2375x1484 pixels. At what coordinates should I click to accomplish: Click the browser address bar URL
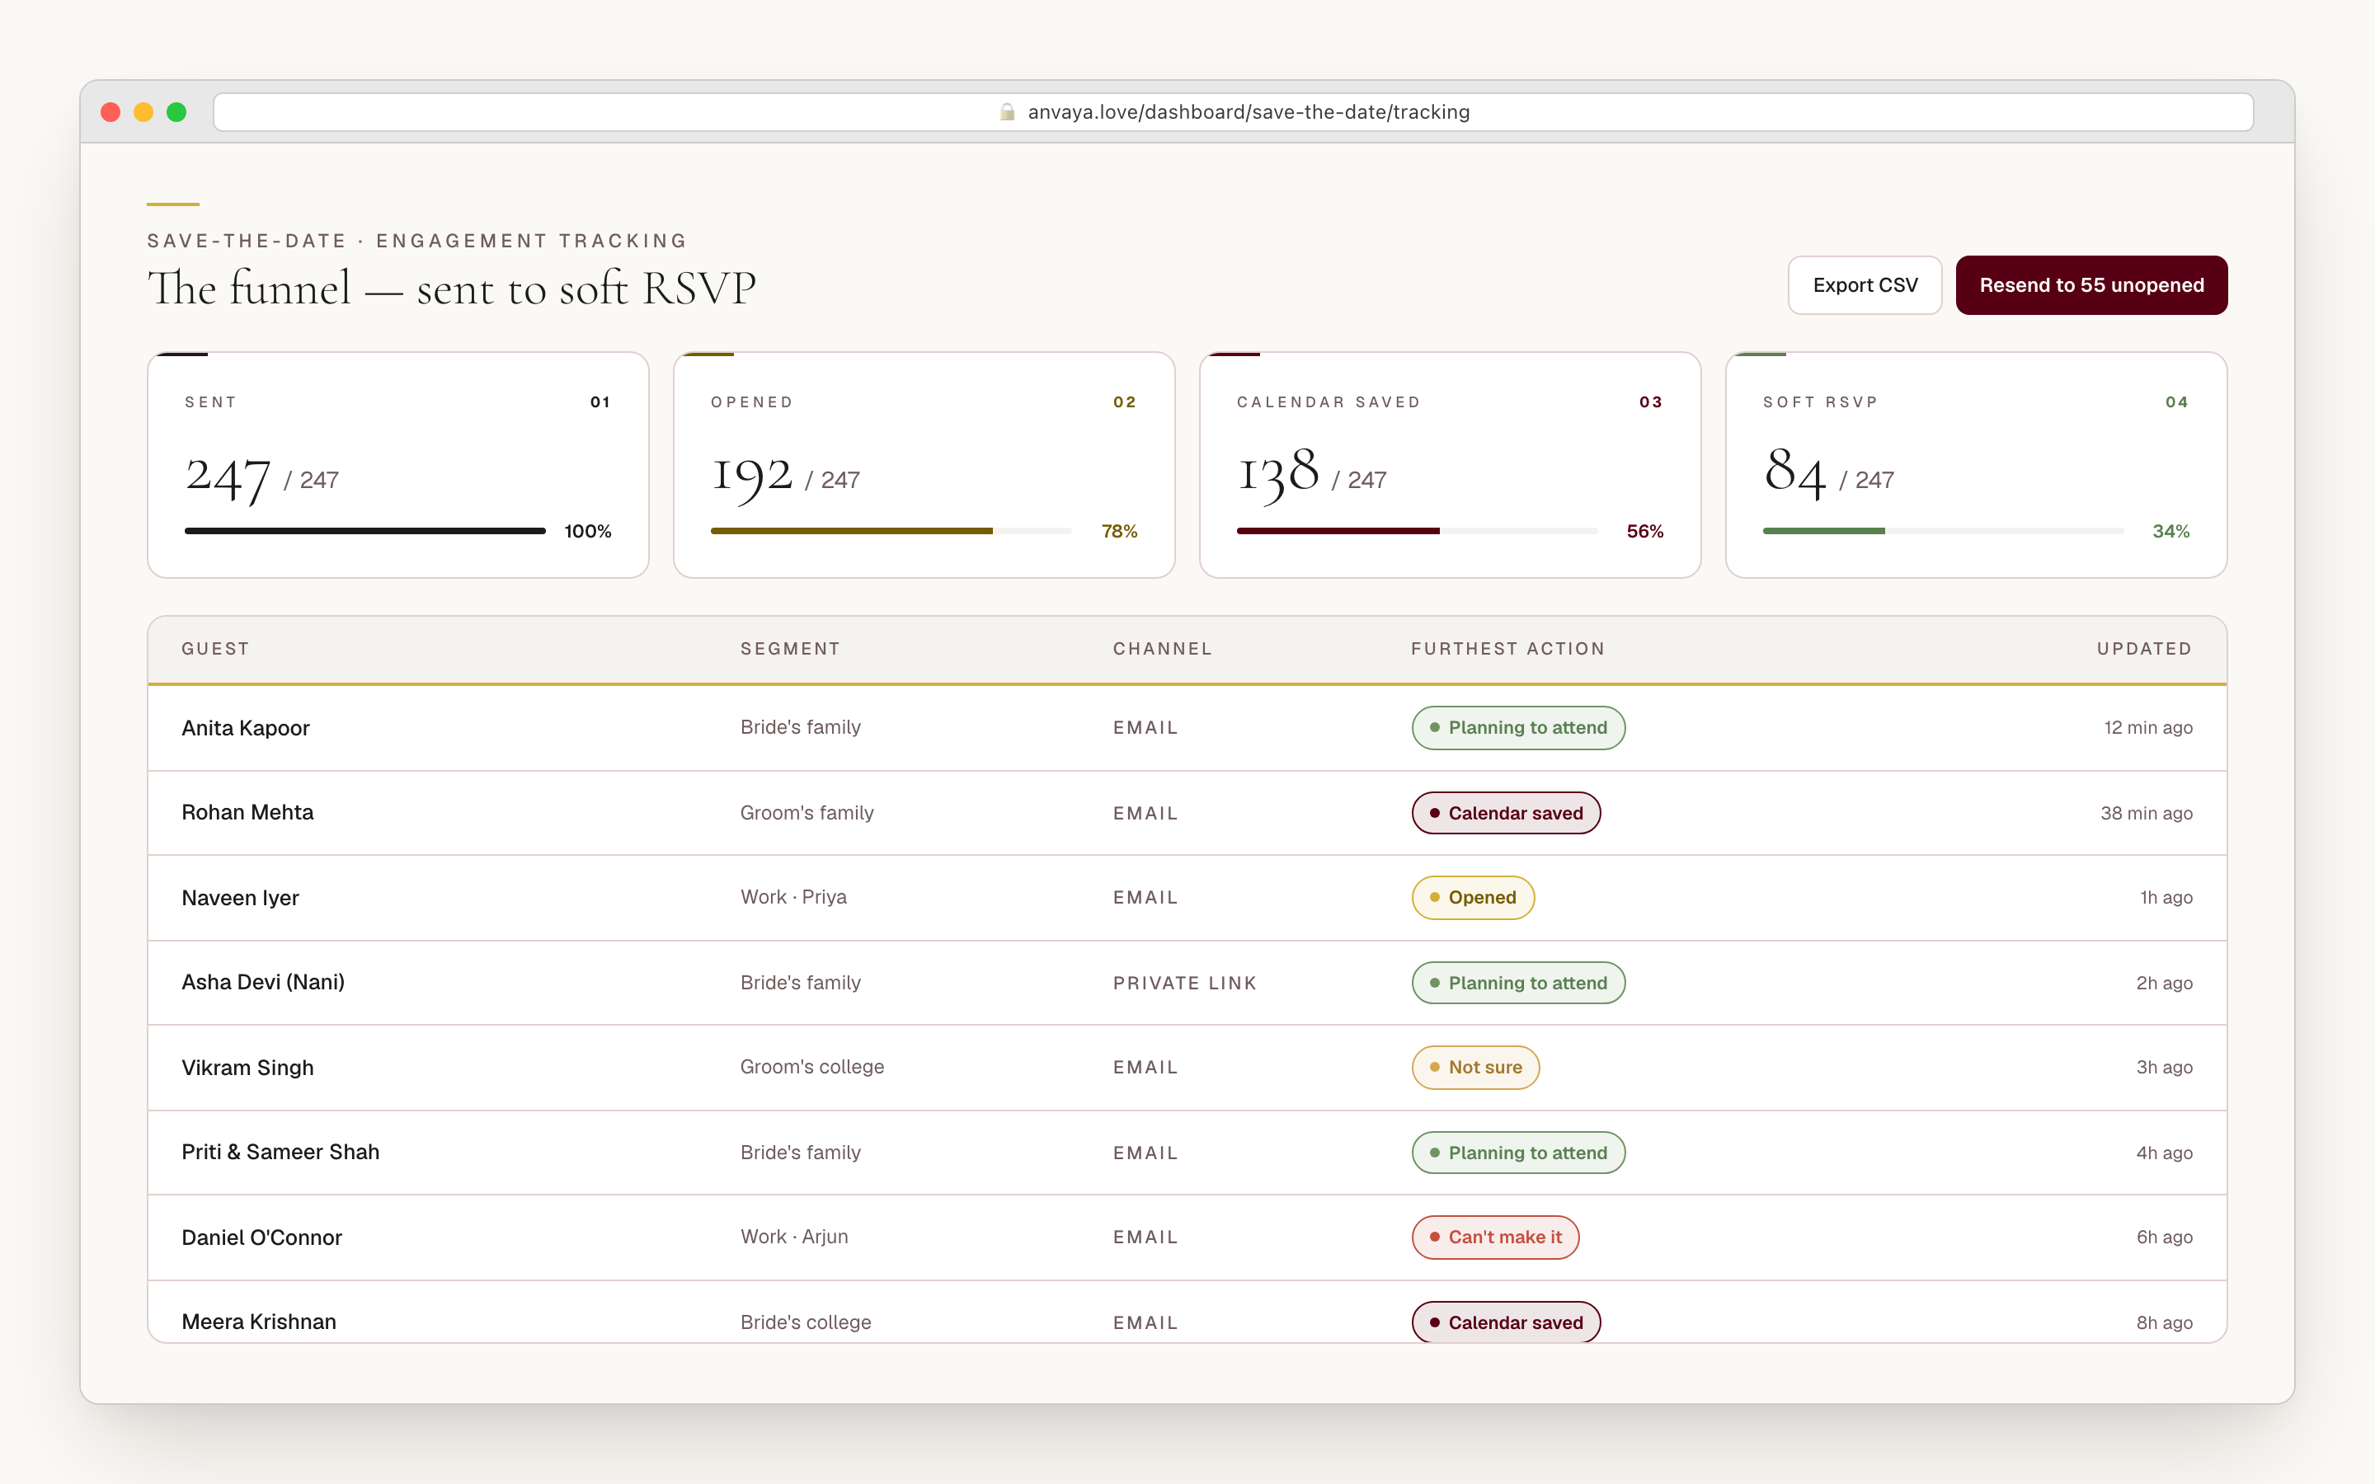[x=1249, y=112]
